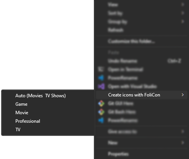Open Customize this folder
189x159 pixels.
[x=142, y=41]
